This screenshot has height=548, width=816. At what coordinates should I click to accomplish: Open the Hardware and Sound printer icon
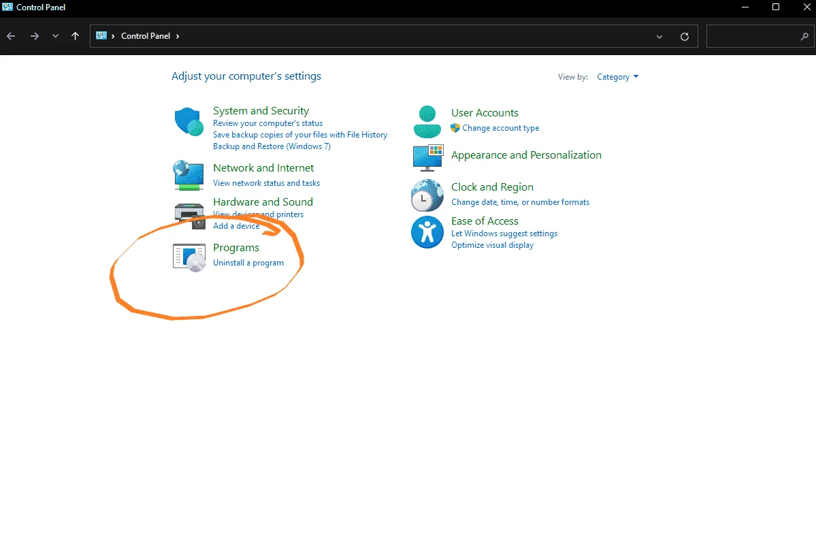click(x=189, y=216)
